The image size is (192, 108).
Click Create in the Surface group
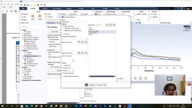point(154,14)
